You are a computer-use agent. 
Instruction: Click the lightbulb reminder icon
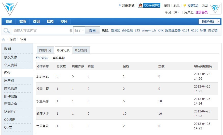tap(185, 6)
